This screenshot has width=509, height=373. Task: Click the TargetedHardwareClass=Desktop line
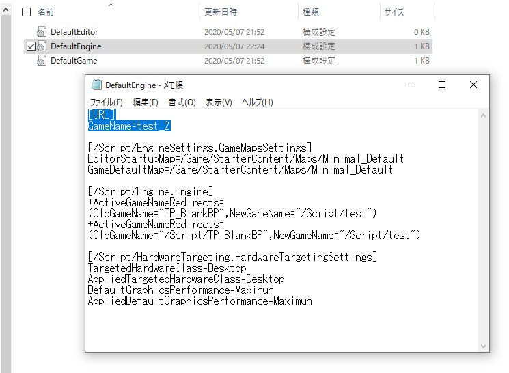click(x=167, y=268)
